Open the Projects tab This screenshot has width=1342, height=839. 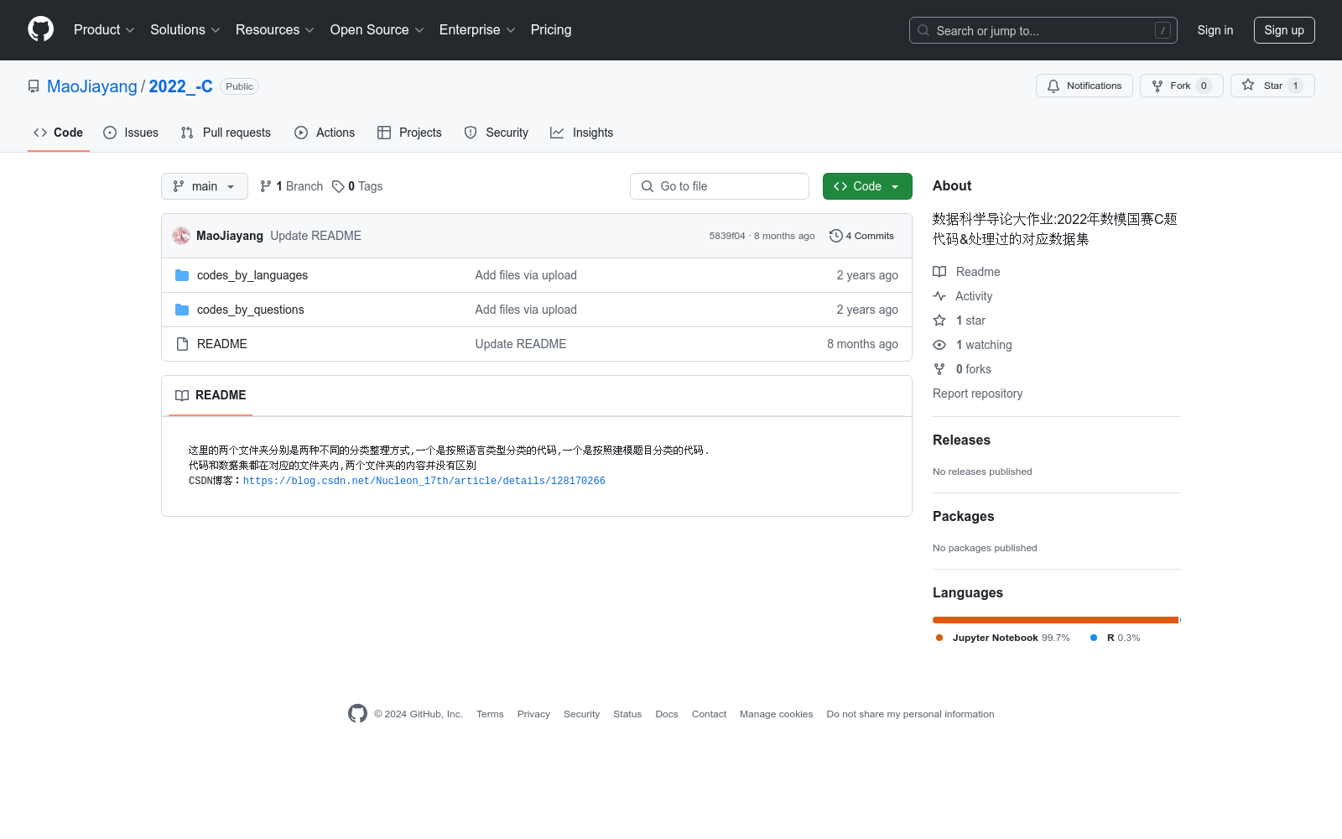409,133
